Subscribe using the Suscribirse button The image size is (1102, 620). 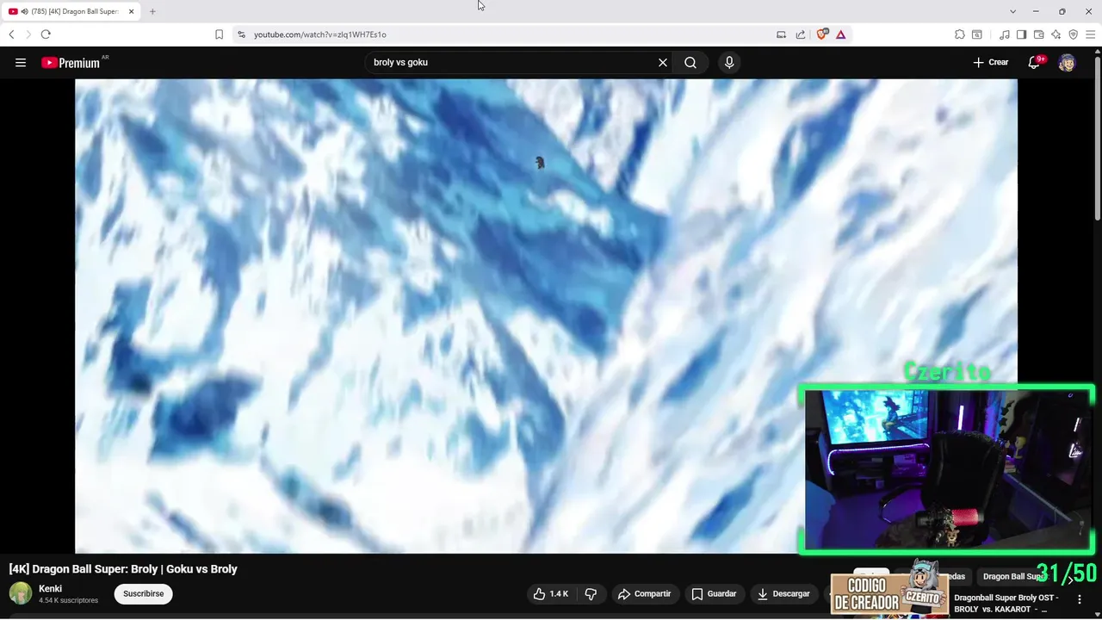pyautogui.click(x=143, y=593)
